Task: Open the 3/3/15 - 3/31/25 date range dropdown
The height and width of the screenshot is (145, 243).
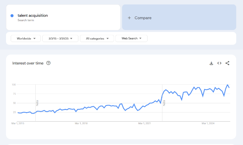Action: [x=60, y=38]
